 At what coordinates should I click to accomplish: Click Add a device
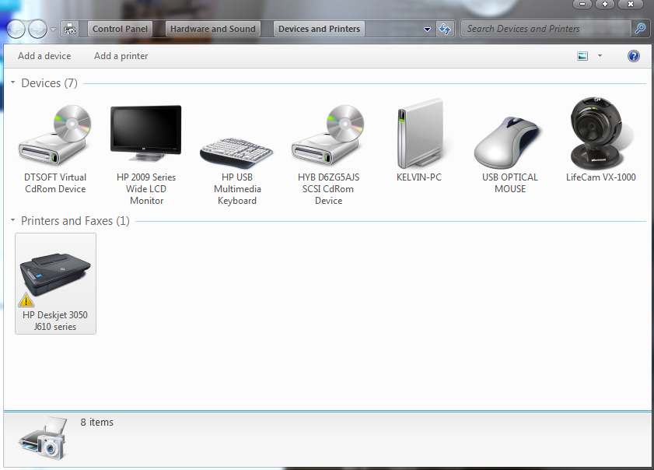point(44,56)
